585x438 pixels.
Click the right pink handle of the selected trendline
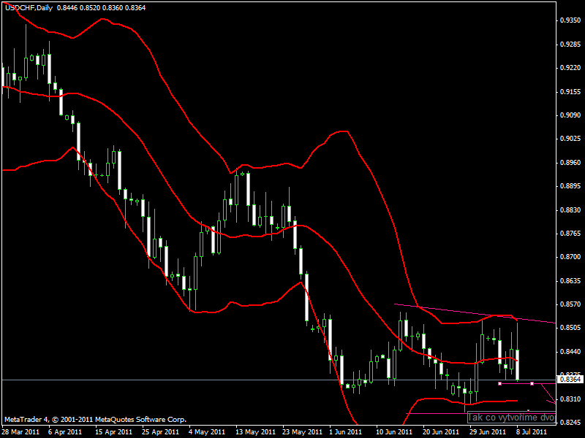point(532,383)
